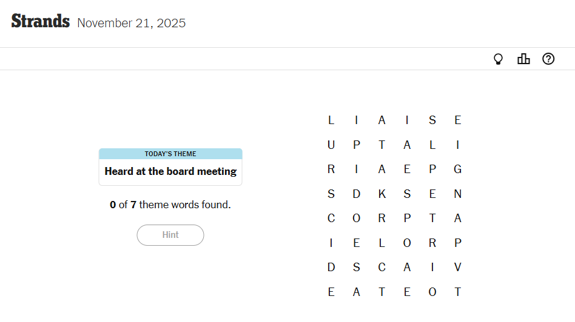Select the letter V in the grid
The width and height of the screenshot is (575, 322).
coord(458,268)
